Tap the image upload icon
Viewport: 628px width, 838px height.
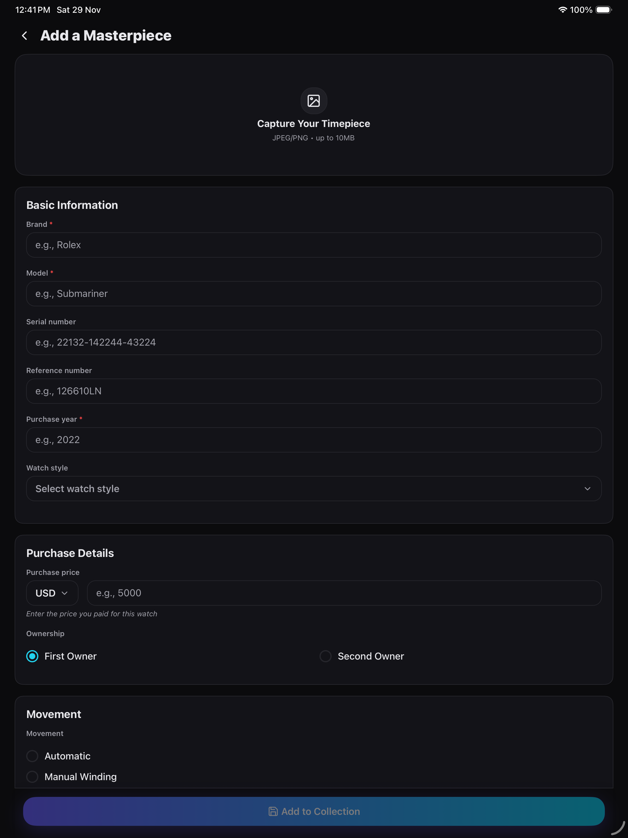click(x=313, y=101)
